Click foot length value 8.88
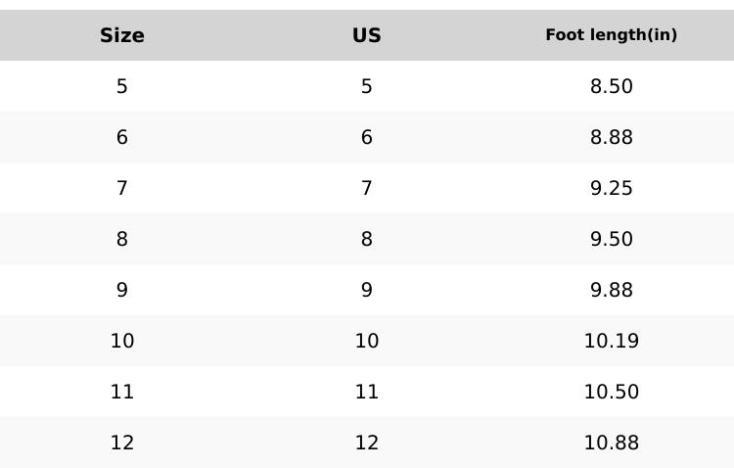The height and width of the screenshot is (468, 734). tap(612, 137)
